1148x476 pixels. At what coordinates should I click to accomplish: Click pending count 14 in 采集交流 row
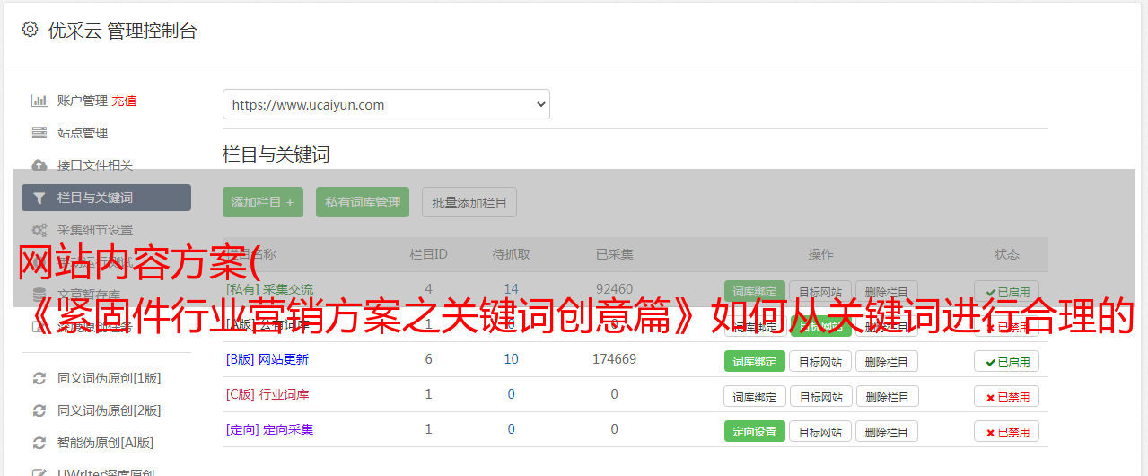tap(511, 289)
